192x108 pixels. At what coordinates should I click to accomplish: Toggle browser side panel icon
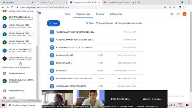tap(180, 7)
